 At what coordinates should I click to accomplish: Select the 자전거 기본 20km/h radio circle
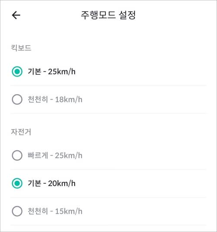(17, 183)
